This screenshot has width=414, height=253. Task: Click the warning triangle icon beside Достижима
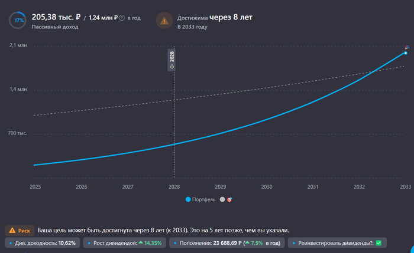point(164,20)
